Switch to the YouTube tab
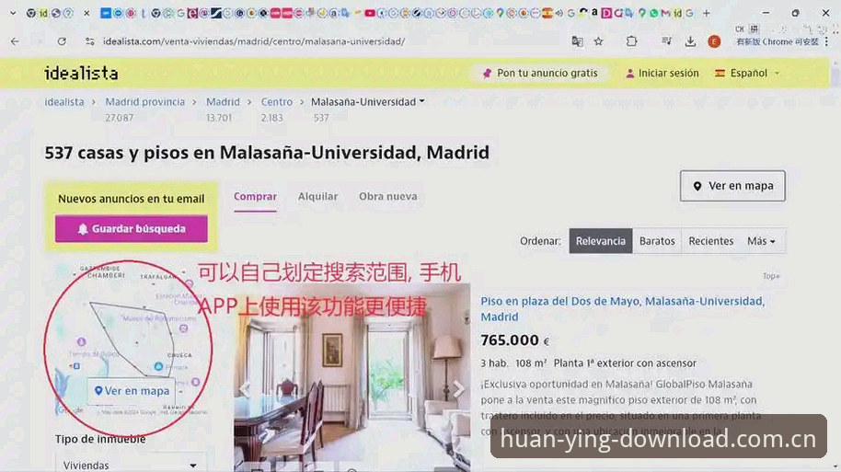The image size is (841, 472). [370, 14]
